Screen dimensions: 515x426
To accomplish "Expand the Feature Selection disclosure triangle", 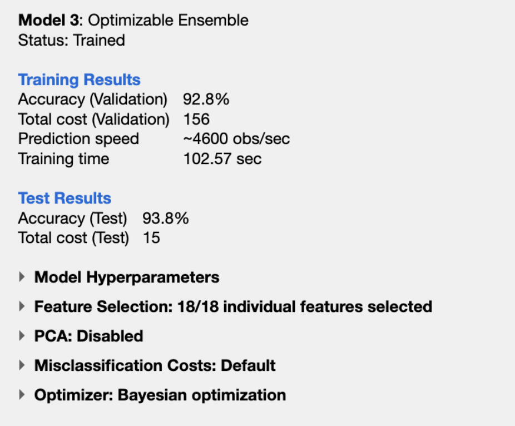I will [x=22, y=306].
